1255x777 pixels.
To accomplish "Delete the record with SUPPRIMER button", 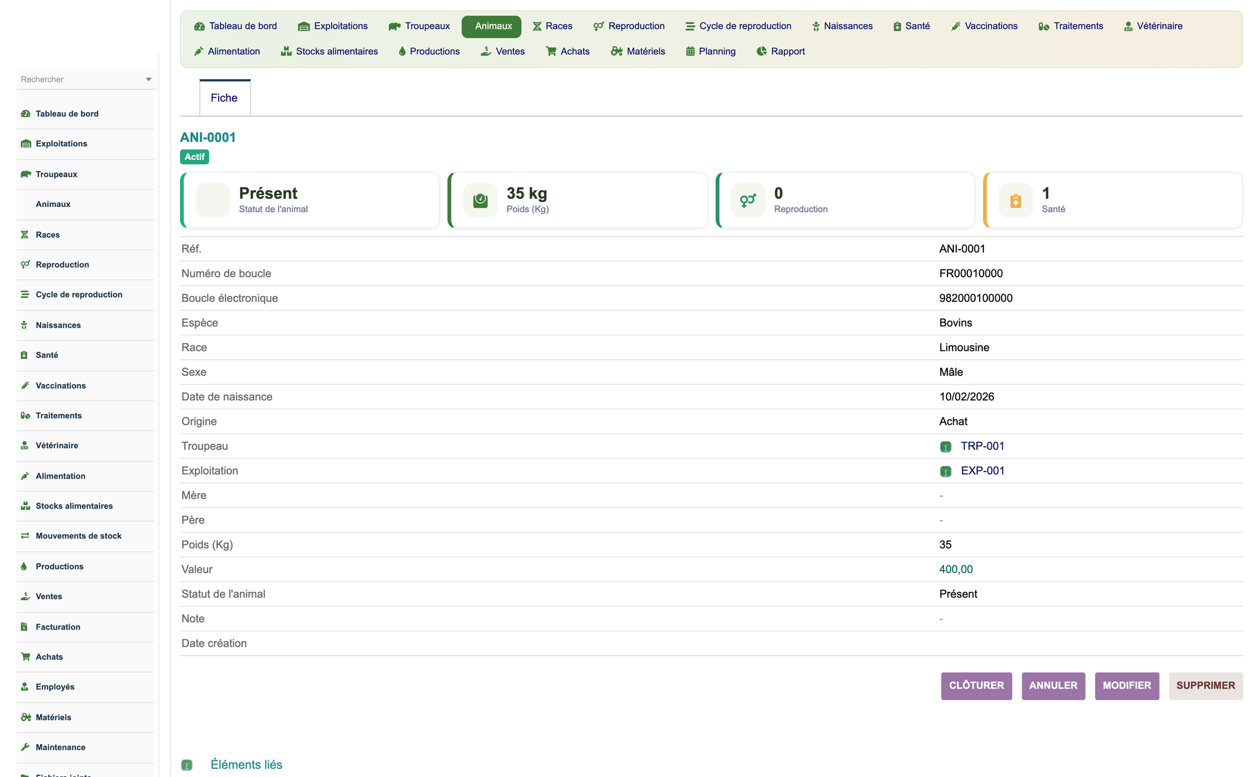I will pos(1205,685).
